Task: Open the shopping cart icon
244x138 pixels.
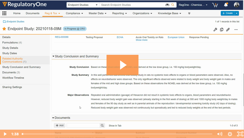Action: coord(215,5)
